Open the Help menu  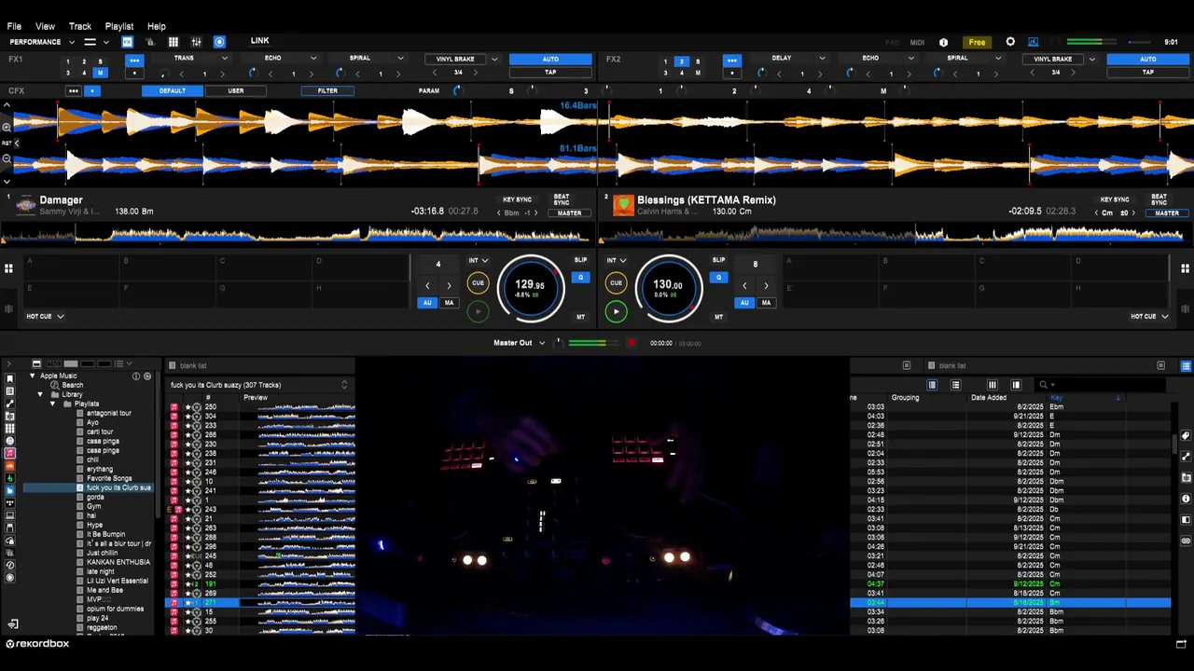tap(157, 26)
